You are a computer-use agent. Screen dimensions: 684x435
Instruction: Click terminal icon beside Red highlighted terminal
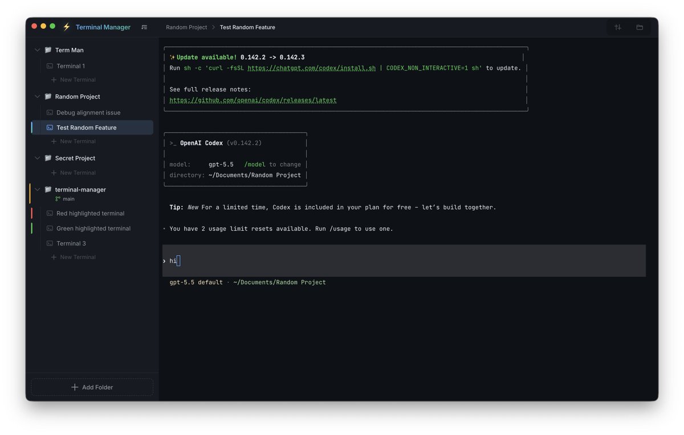tap(50, 214)
